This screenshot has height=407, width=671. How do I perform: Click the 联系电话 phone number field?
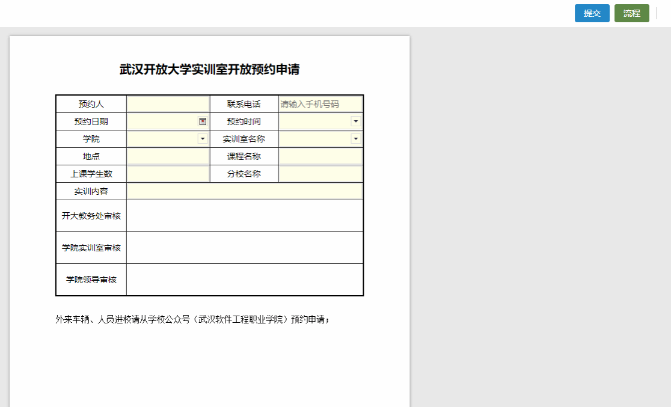coord(320,104)
